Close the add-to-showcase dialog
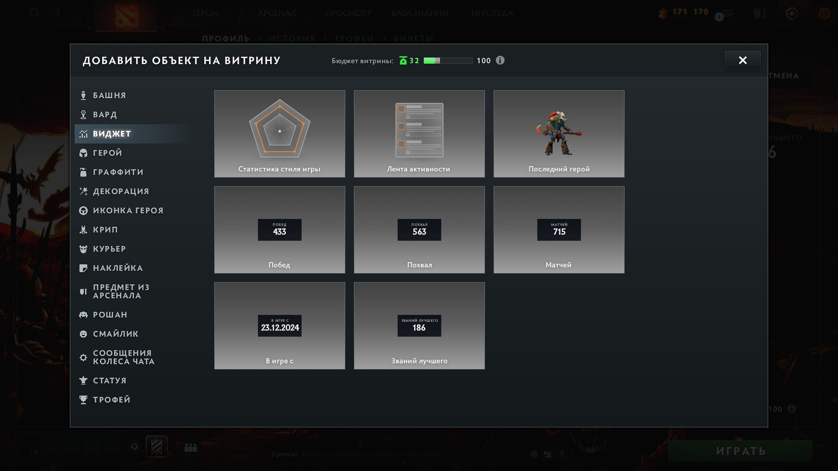838x471 pixels. [x=742, y=60]
